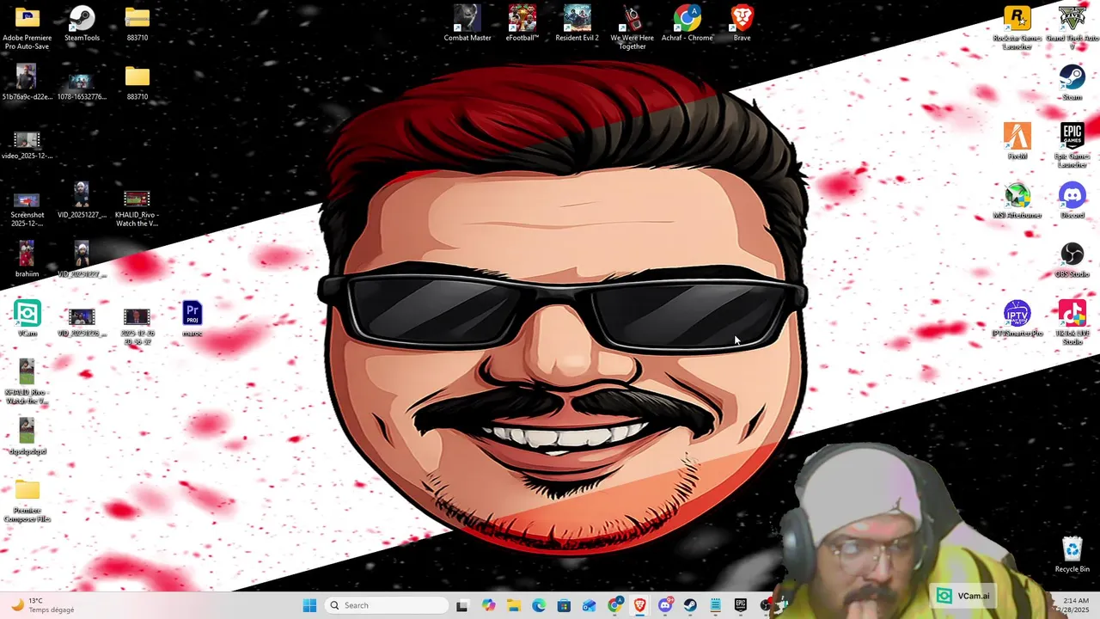This screenshot has height=619, width=1100.
Task: Select the brahiim image file
Action: 27,259
